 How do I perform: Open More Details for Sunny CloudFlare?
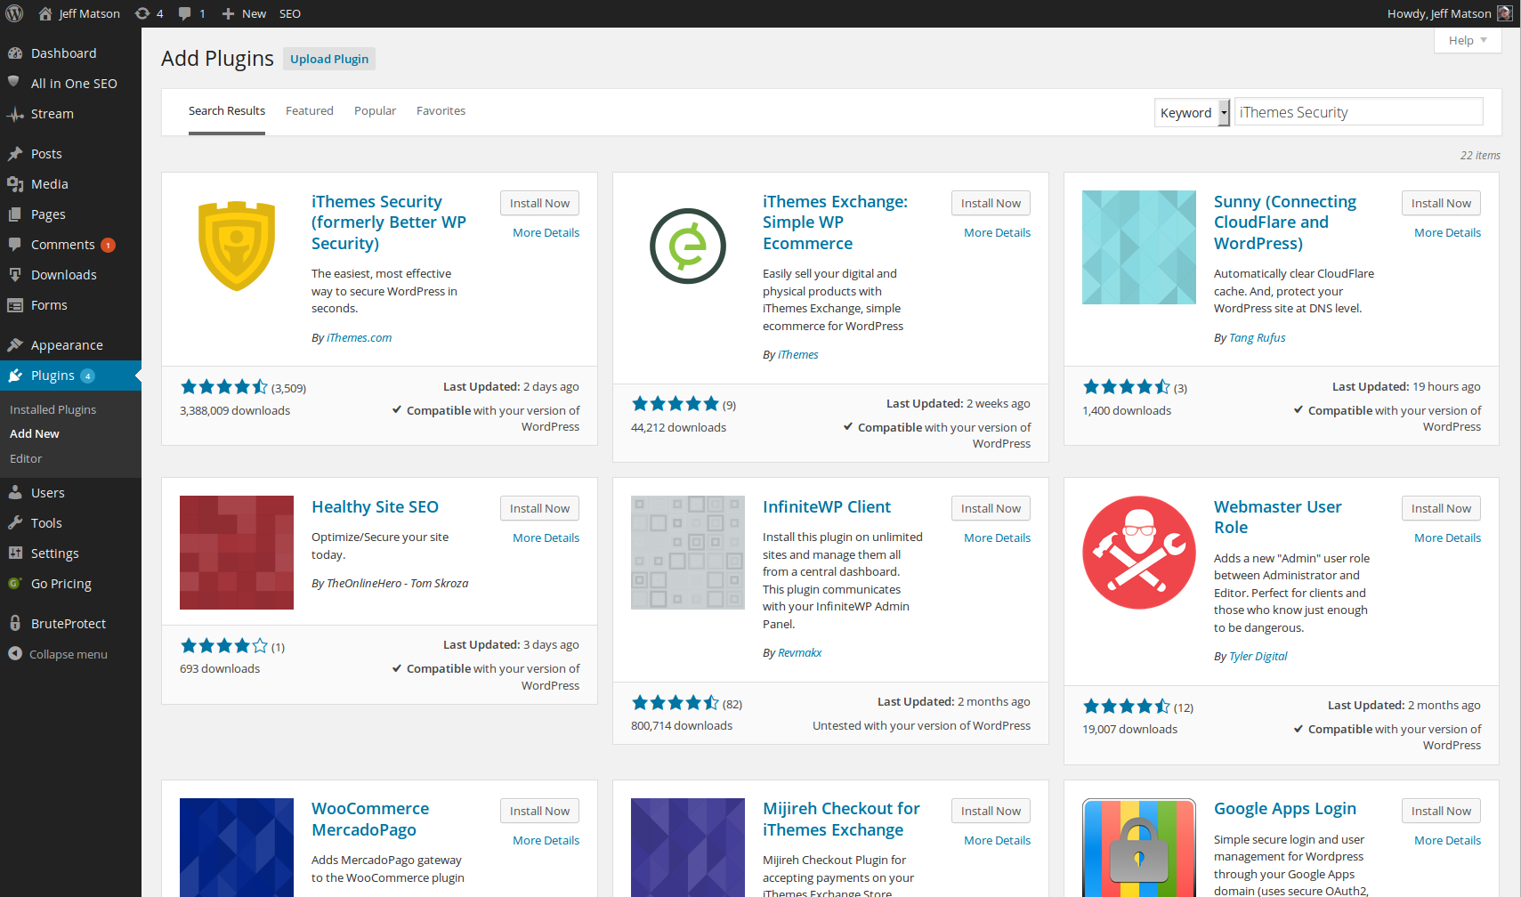(x=1447, y=233)
